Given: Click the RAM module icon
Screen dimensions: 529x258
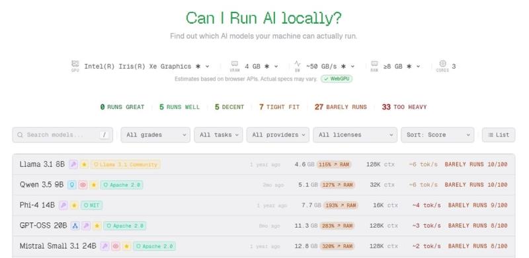Looking at the screenshot, I should tap(374, 63).
